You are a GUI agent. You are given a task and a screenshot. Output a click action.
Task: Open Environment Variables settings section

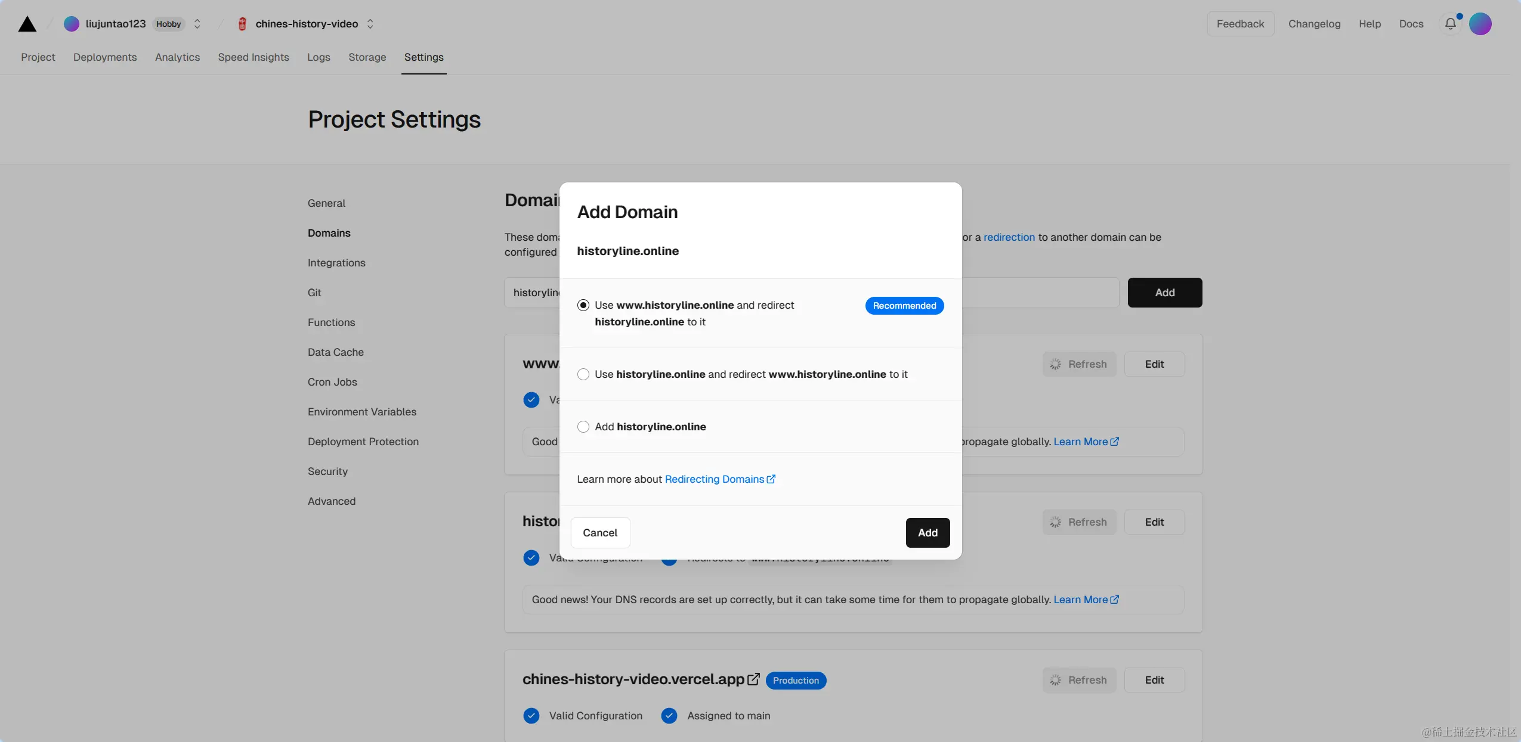click(362, 412)
